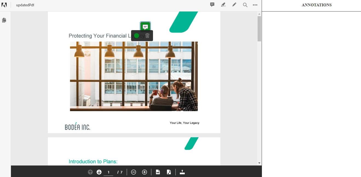Select the highlight text tool
Viewport: 361px width, 177px height.
click(x=223, y=5)
